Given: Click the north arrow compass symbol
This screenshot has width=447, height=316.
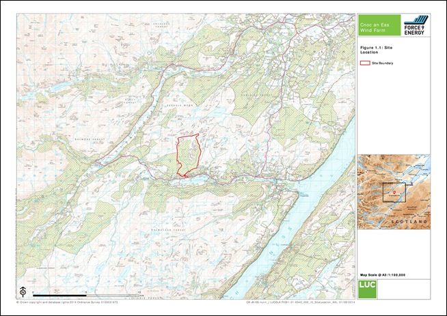Looking at the screenshot, I should 23,291.
